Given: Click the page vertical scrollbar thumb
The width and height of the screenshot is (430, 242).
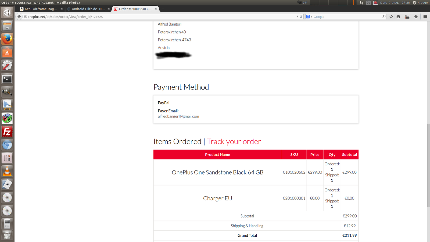Looking at the screenshot, I should (x=428, y=165).
